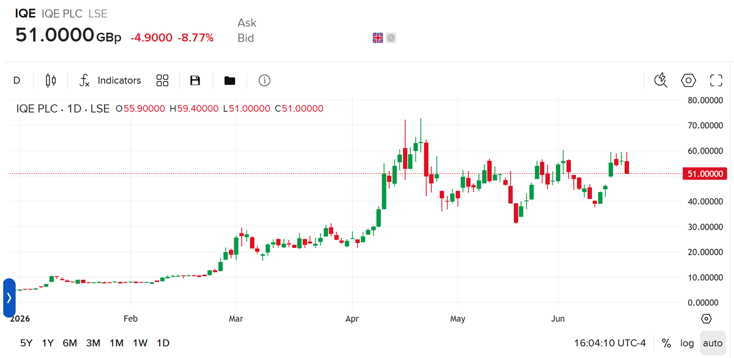Select the 6M time range
The image size is (734, 358).
[x=70, y=343]
